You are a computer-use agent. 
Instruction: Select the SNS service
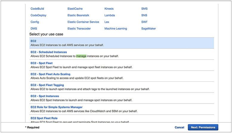click(144, 15)
